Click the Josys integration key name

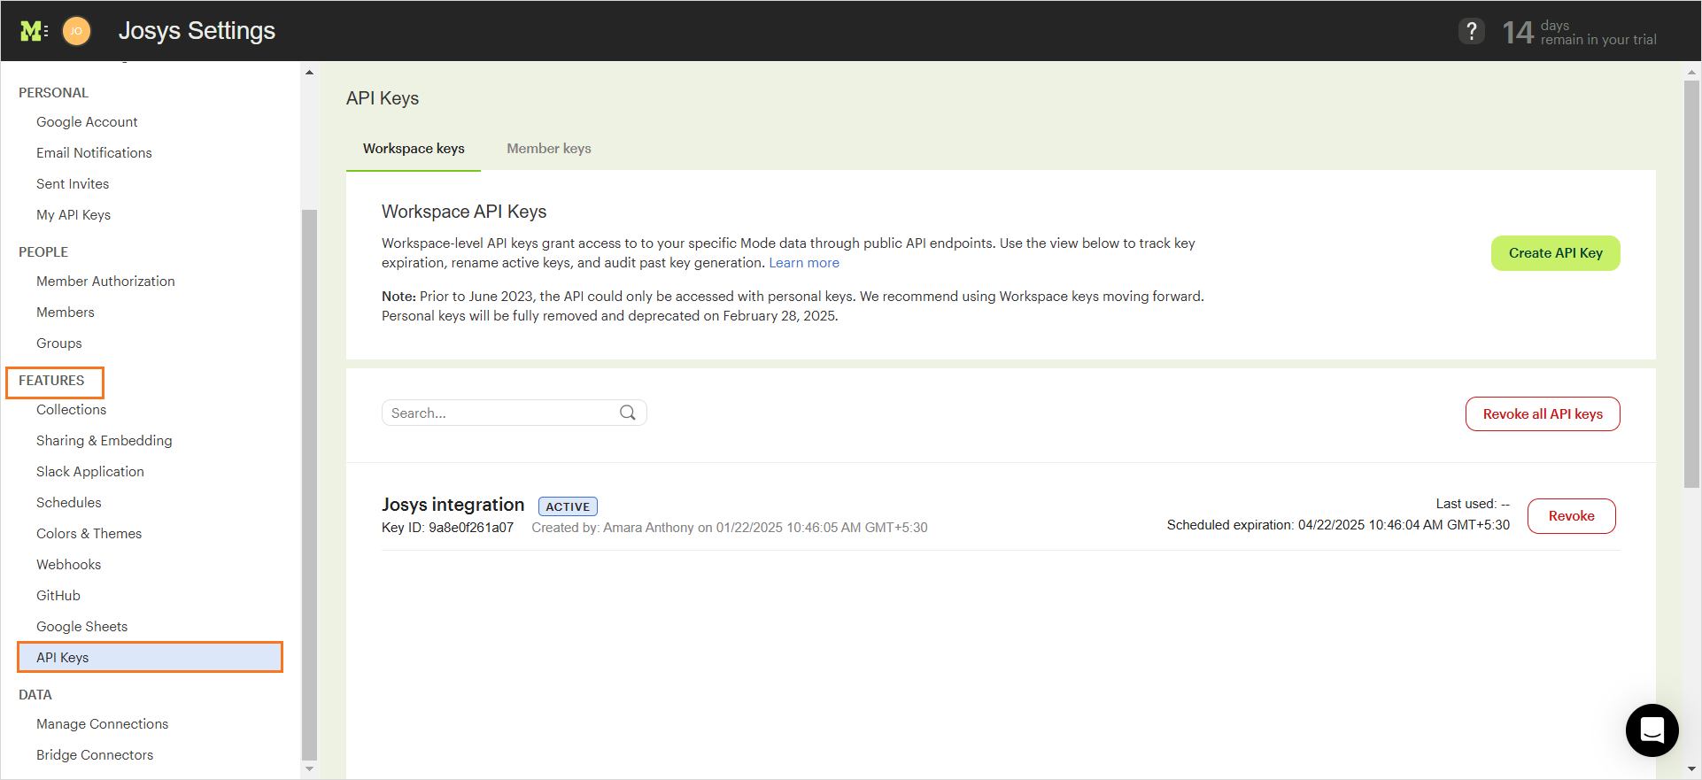pyautogui.click(x=453, y=505)
